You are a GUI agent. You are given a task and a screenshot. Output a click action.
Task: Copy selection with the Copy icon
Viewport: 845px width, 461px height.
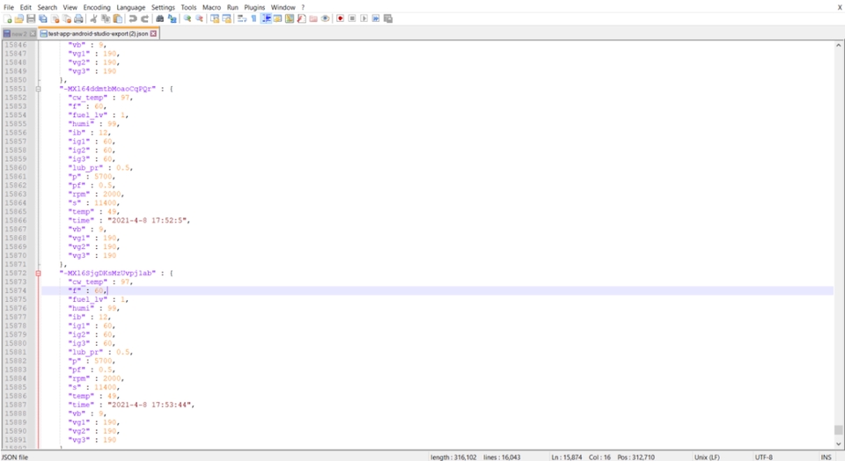(106, 18)
